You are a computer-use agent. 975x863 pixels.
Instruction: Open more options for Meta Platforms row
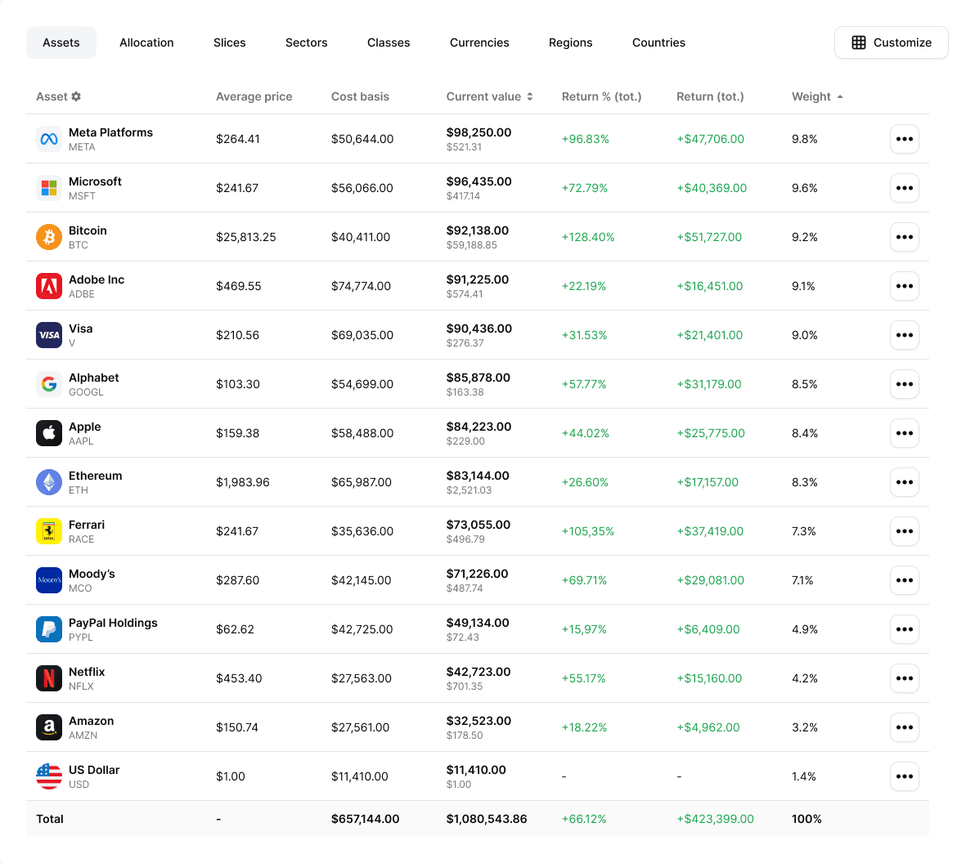(905, 139)
